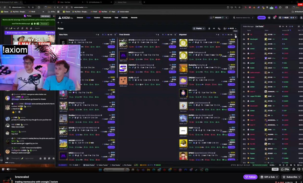The height and width of the screenshot is (183, 303).
Task: Switch to Wallet Manager tab
Action: [x=248, y=27]
